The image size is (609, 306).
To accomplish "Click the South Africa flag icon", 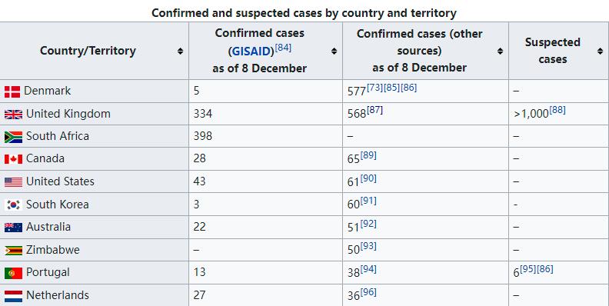I will click(13, 137).
